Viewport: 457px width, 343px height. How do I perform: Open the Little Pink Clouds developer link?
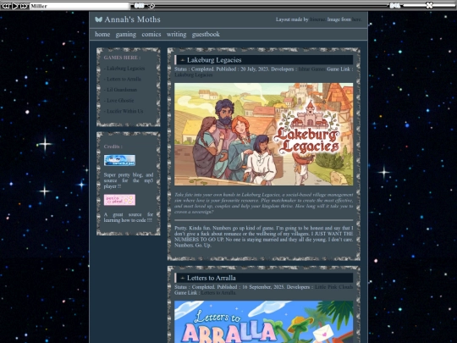[x=334, y=287]
